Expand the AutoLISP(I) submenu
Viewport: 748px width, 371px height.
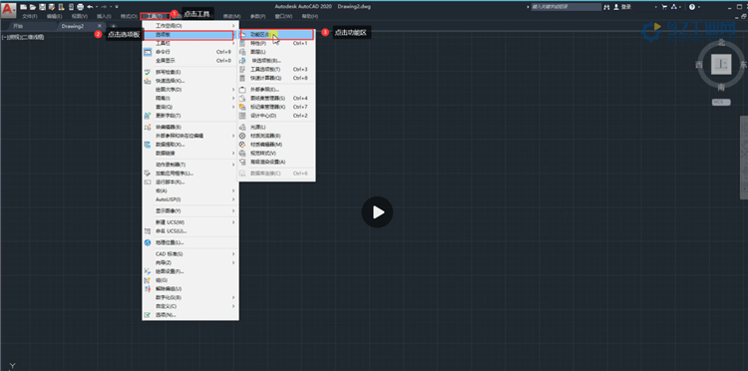[190, 199]
